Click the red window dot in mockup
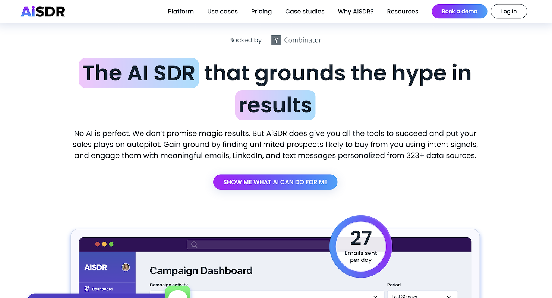Image resolution: width=552 pixels, height=298 pixels. coord(98,244)
